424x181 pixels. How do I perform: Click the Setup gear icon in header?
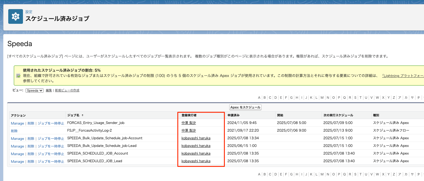[16, 16]
